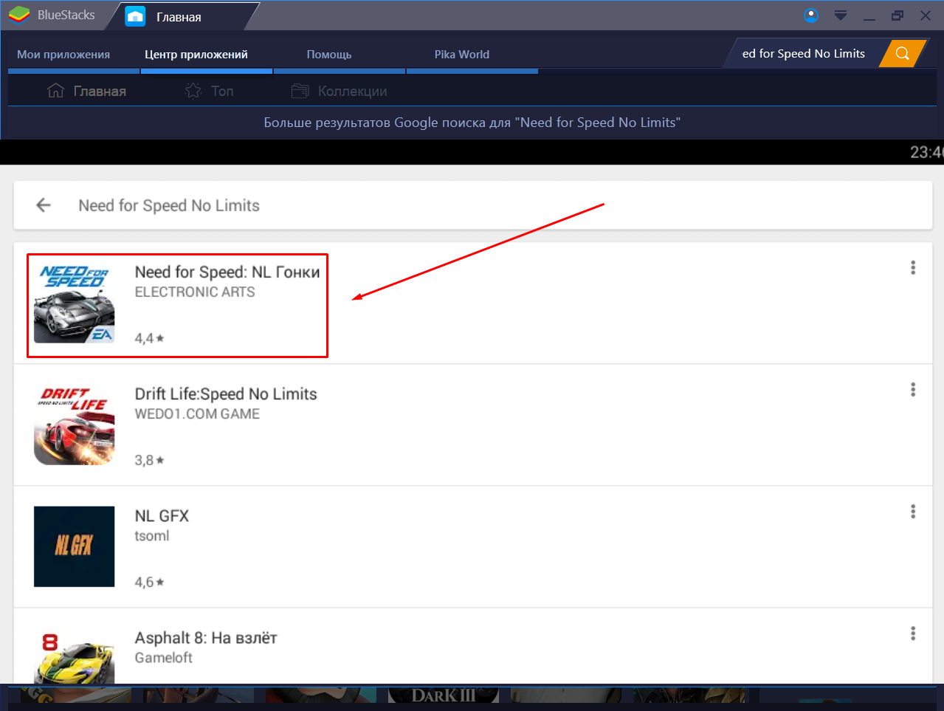
Task: Click ELECTRONIC ARTS developer name
Action: click(195, 292)
